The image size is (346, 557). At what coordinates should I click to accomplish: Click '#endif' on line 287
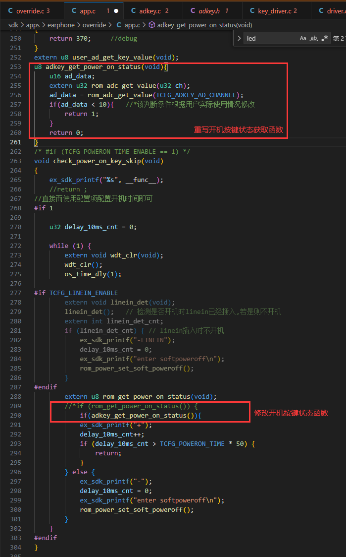tap(46, 387)
